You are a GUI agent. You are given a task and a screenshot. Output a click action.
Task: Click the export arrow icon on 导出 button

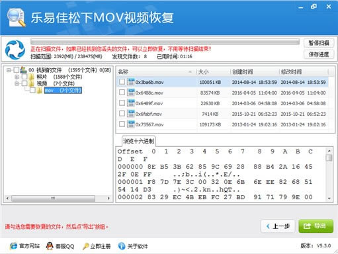point(307,226)
